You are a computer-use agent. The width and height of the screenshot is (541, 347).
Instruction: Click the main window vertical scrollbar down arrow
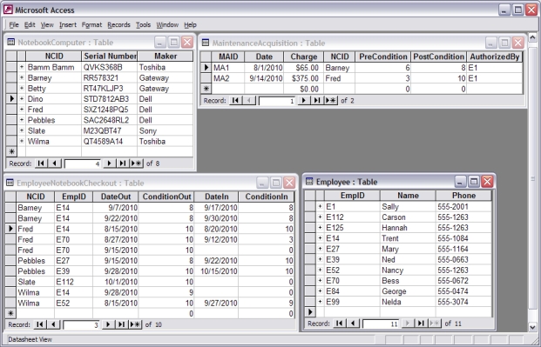(533, 328)
